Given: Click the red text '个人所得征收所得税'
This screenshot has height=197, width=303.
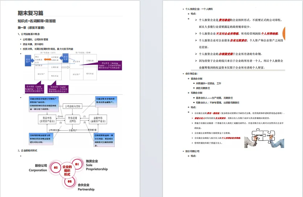Looking at the screenshot, I should pyautogui.click(x=231, y=138).
